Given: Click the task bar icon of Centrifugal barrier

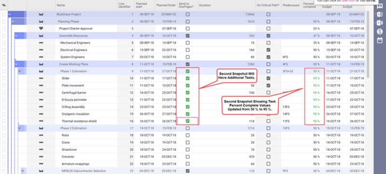Looking at the screenshot, I should point(41,93).
